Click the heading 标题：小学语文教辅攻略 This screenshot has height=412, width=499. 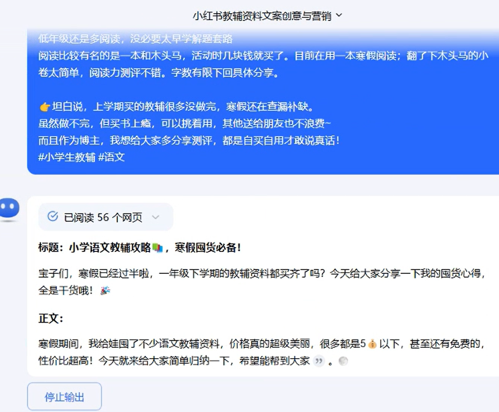pos(95,248)
